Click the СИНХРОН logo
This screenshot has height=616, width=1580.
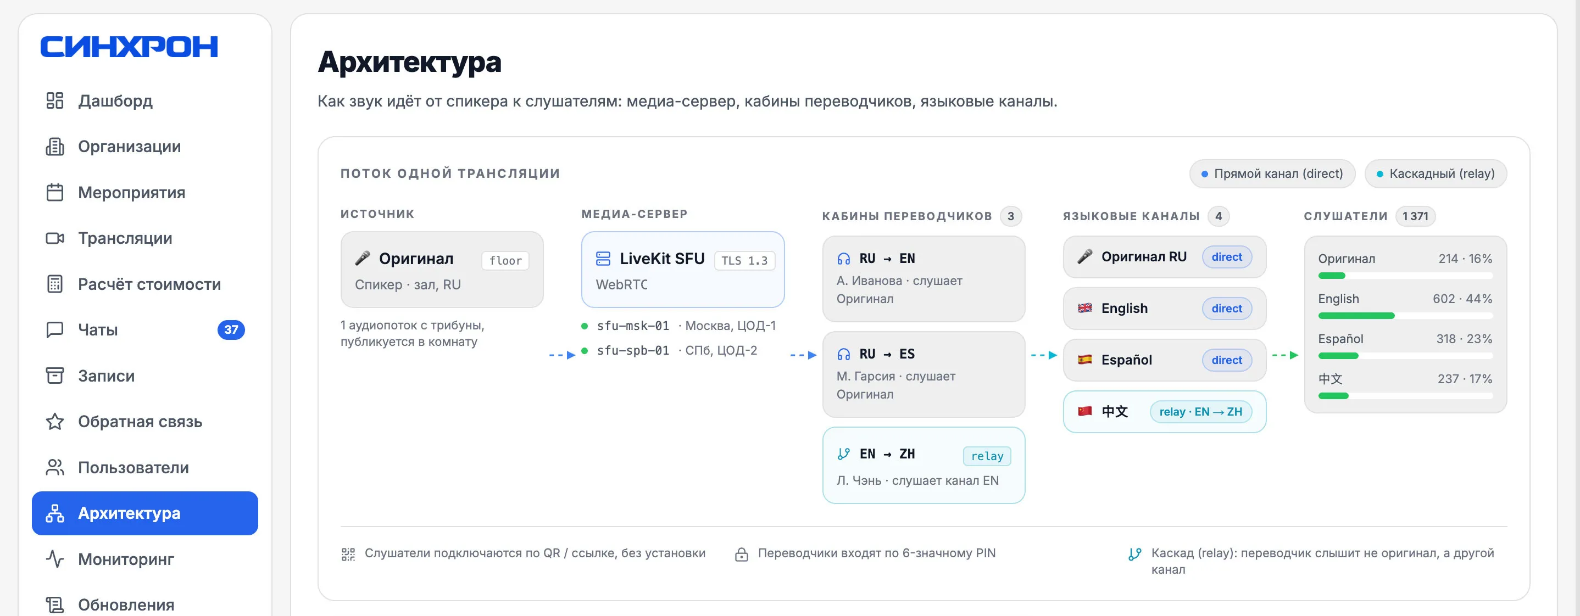point(129,47)
